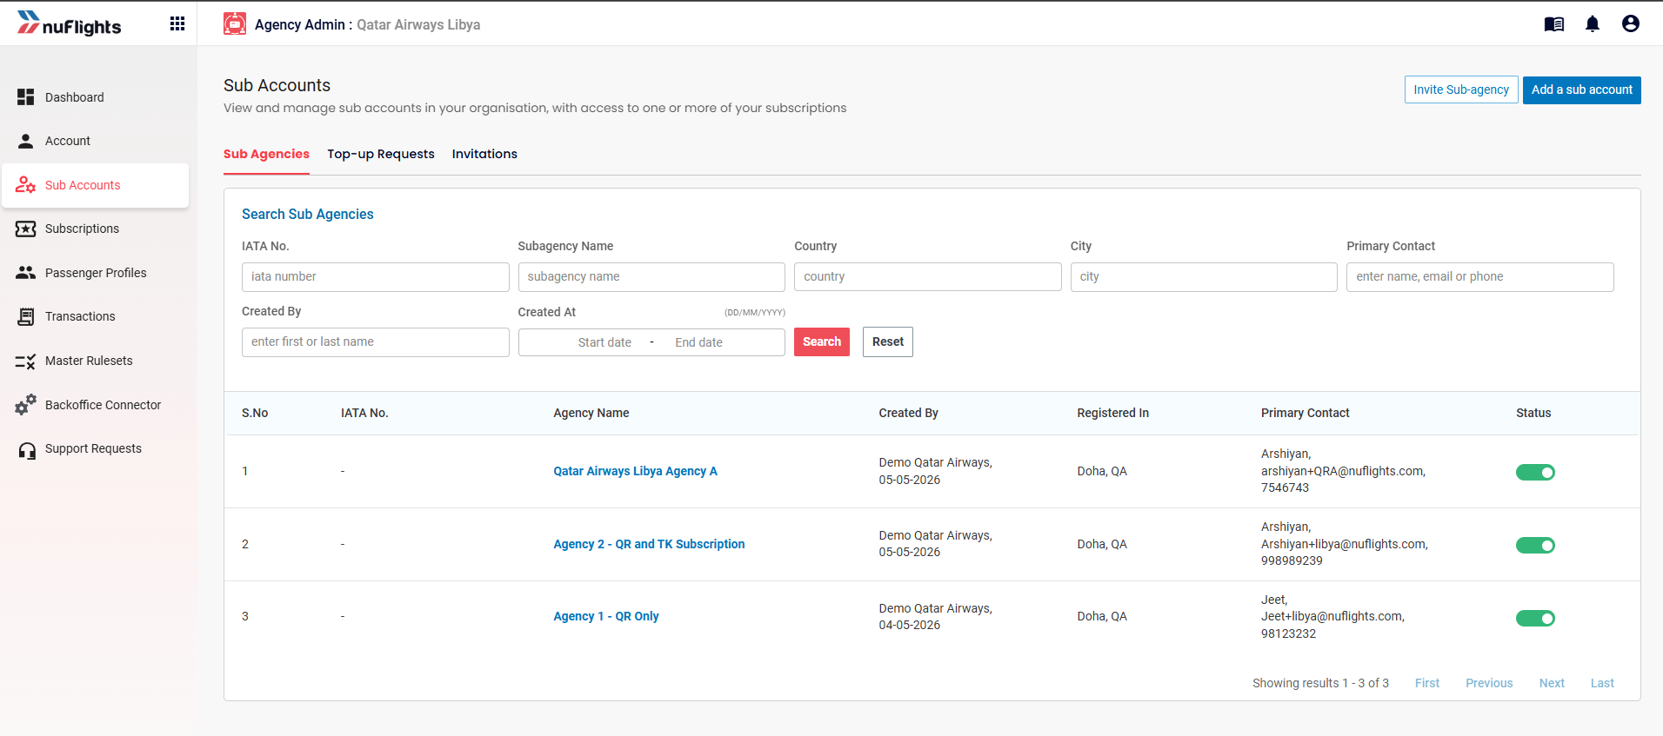Click the Start date field
Viewport: 1663px width, 736px height.
click(604, 342)
